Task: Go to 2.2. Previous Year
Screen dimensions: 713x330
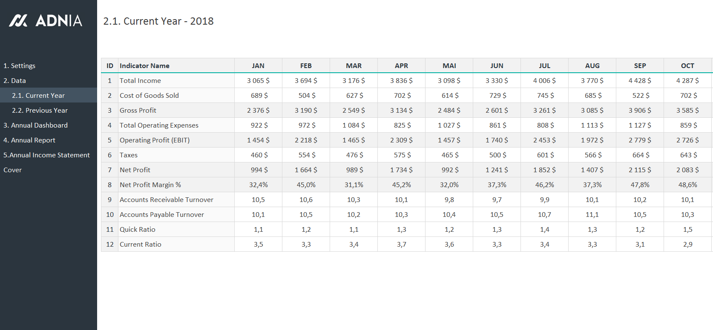Action: click(40, 110)
